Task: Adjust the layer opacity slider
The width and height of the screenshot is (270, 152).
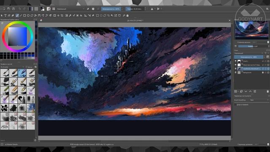Action: [248, 57]
